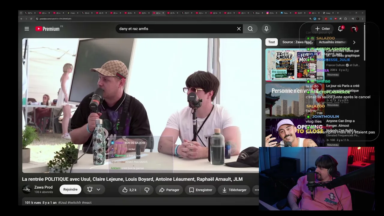The width and height of the screenshot is (384, 216).
Task: Open the notifications bell with 6 alerts
Action: pos(340,29)
